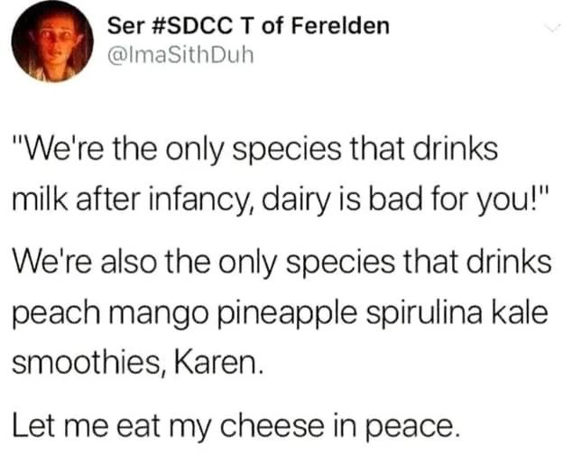Click the letter 'T' in the display name

pyautogui.click(x=248, y=26)
